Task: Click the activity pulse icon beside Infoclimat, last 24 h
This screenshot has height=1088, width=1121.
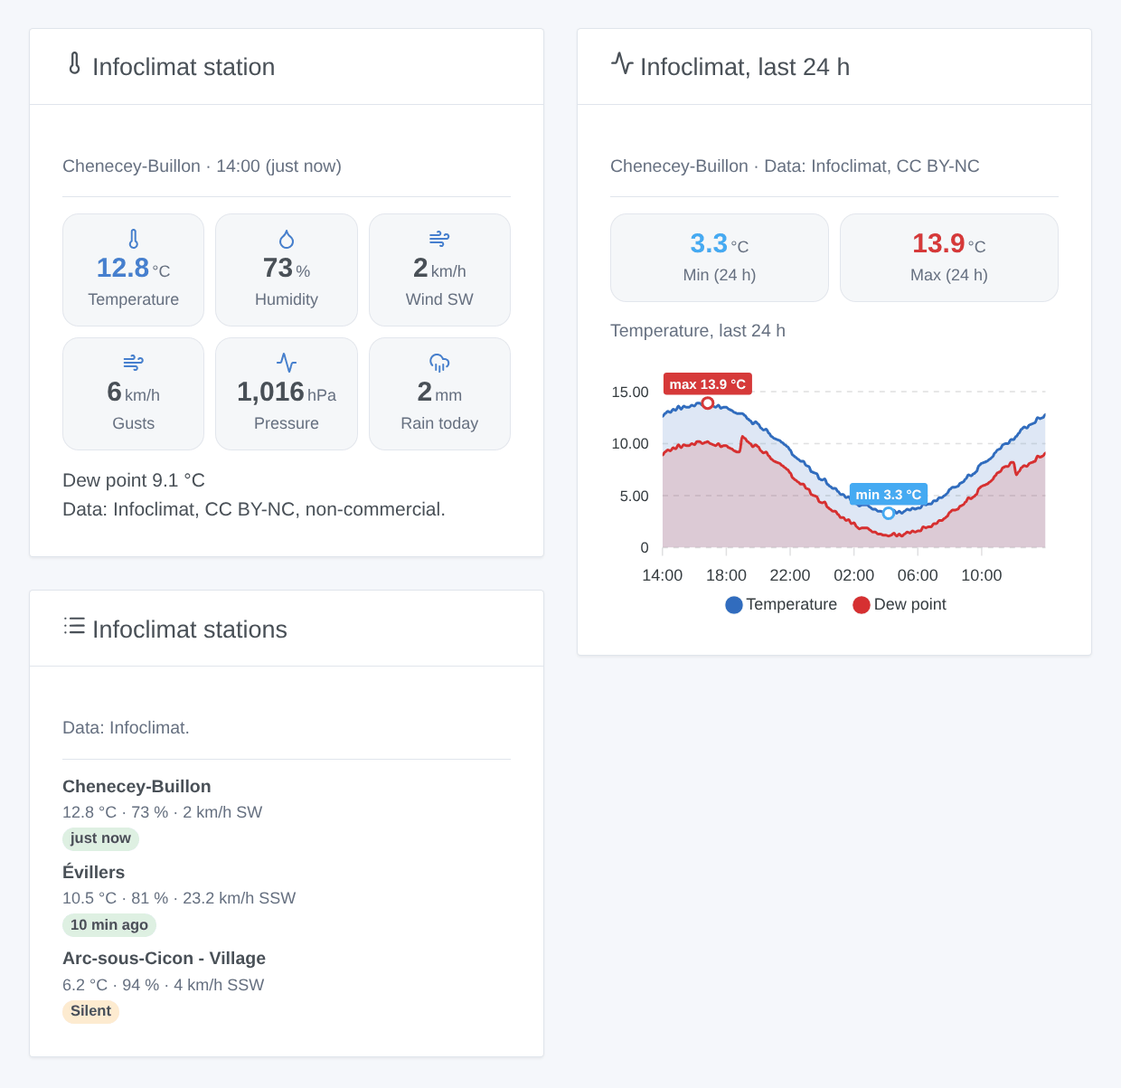Action: (622, 63)
